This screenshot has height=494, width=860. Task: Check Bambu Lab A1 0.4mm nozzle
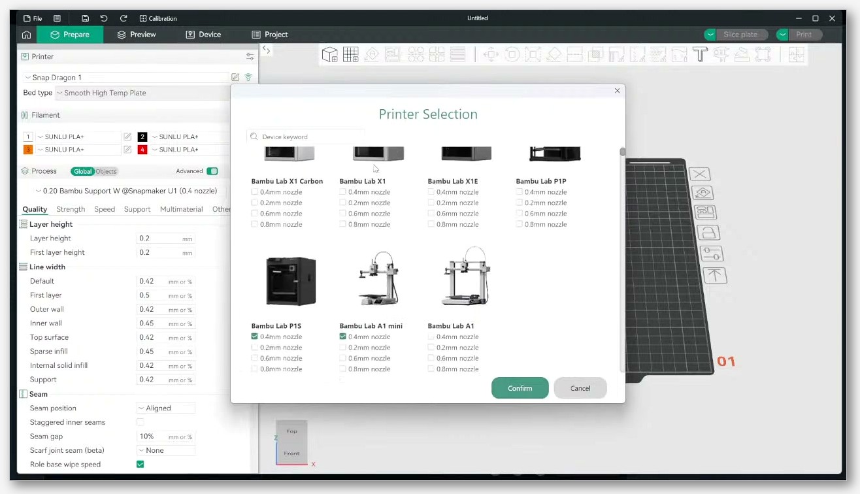coord(431,337)
